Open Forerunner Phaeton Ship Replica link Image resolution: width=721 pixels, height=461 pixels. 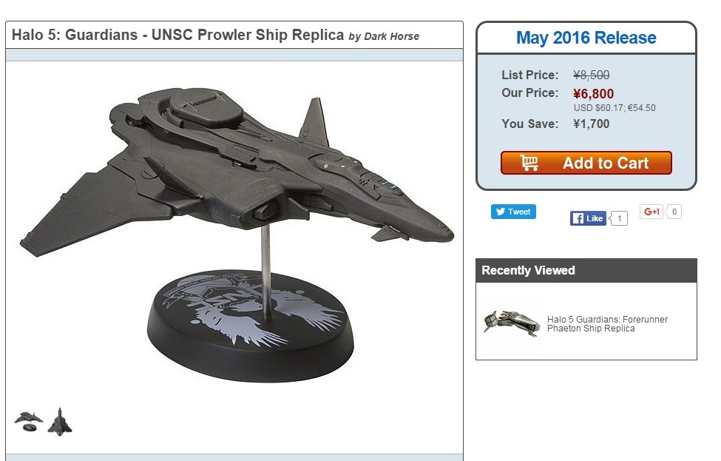pyautogui.click(x=607, y=324)
